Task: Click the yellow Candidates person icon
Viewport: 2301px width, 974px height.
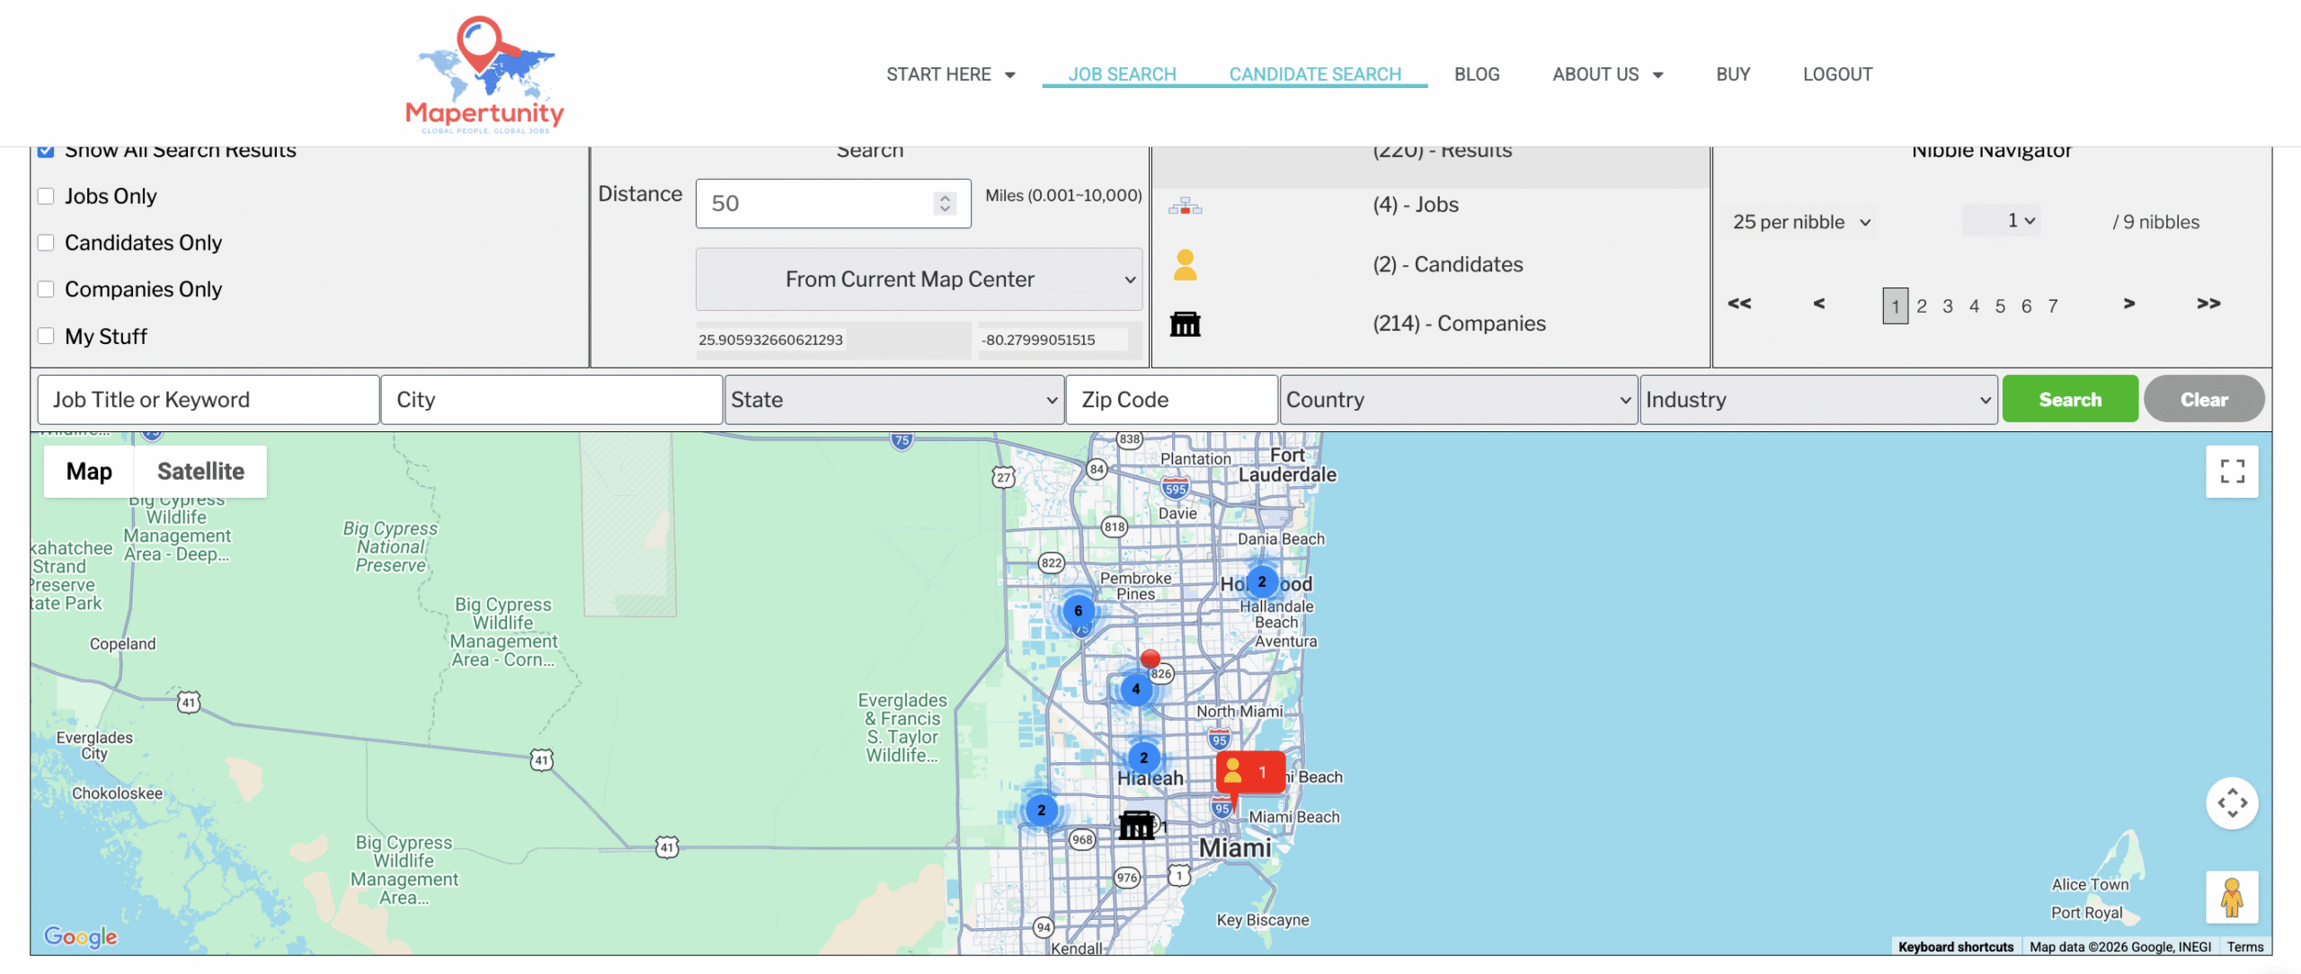Action: click(x=1185, y=265)
